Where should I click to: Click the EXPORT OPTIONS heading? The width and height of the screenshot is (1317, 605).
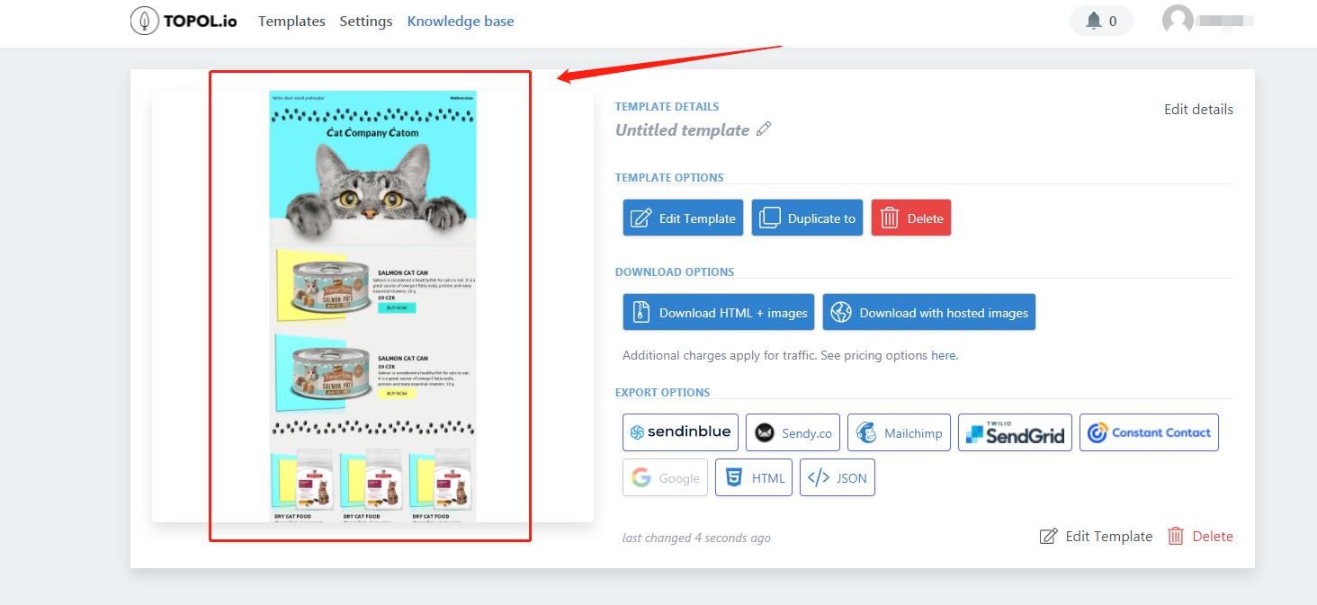tap(662, 392)
